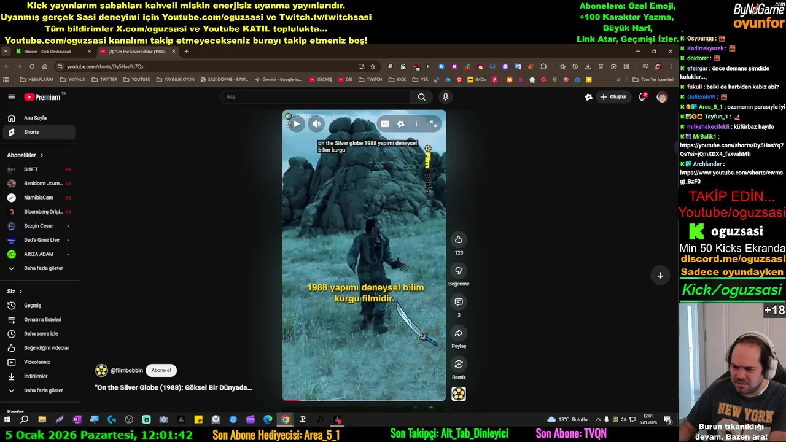
Task: Open NamibiaCam channel subscription
Action: (x=38, y=198)
